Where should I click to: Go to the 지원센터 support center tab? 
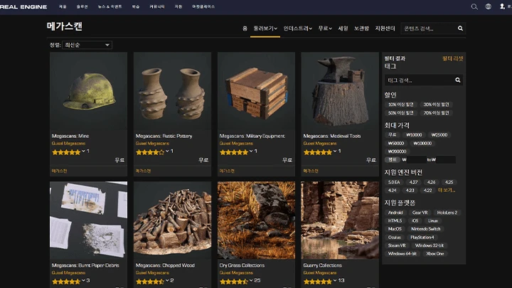point(385,28)
